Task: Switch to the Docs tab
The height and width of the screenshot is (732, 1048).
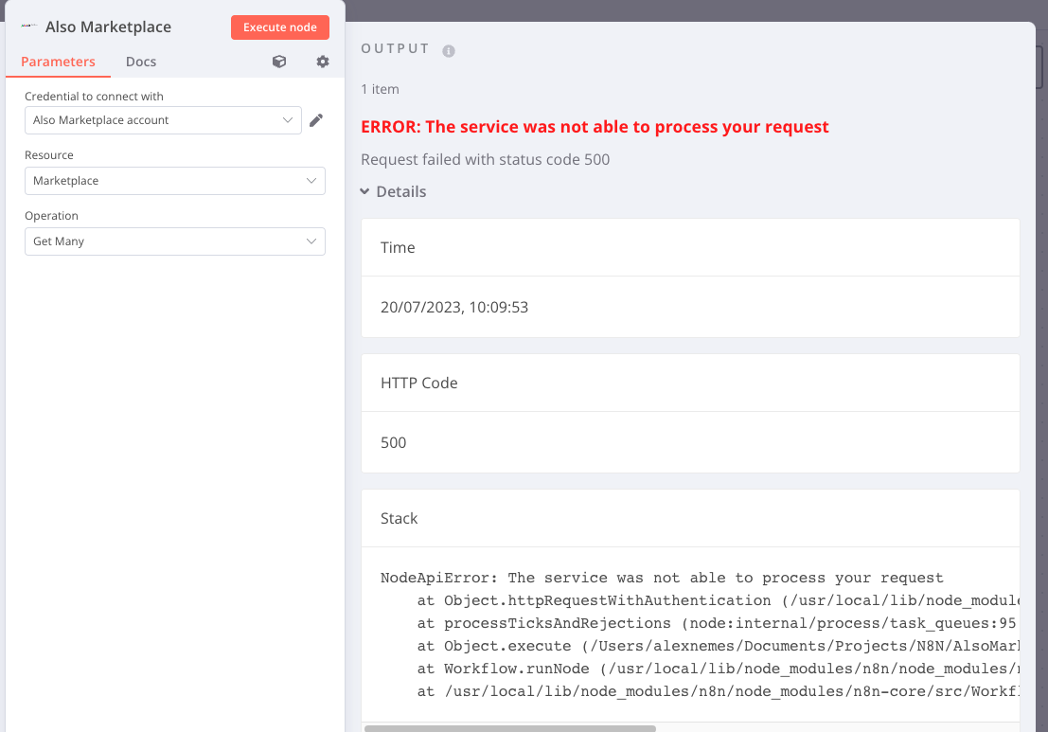Action: pyautogui.click(x=141, y=62)
